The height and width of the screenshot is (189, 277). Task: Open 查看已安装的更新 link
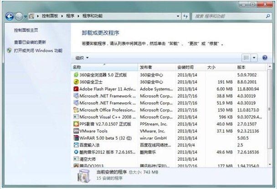tap(30, 42)
